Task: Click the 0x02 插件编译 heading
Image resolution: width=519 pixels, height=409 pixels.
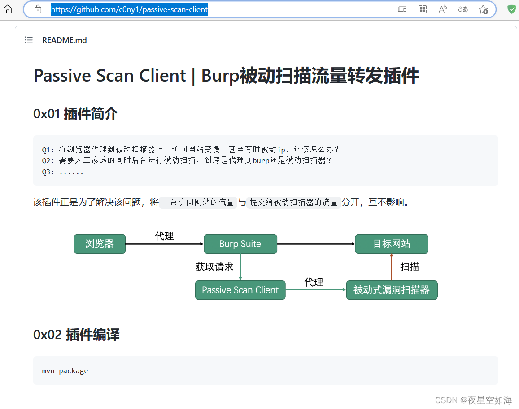Action: tap(76, 334)
